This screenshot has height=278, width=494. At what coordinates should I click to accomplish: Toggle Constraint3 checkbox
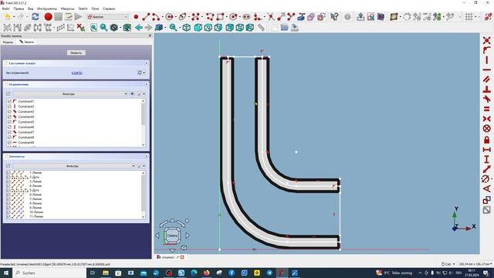[9, 111]
